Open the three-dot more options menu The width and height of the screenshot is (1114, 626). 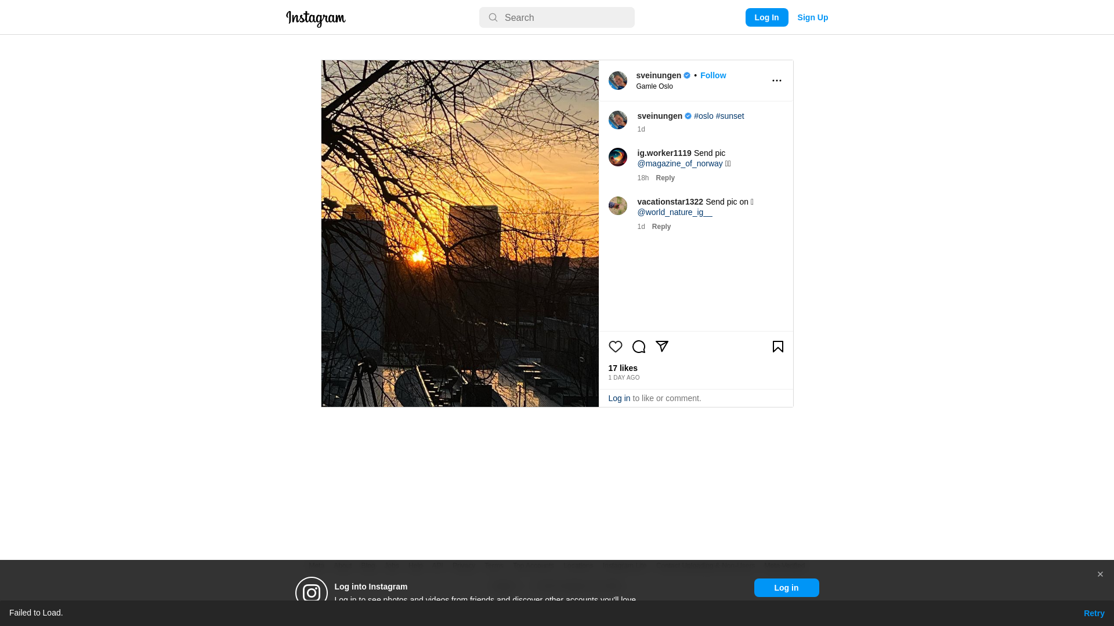[x=777, y=81]
